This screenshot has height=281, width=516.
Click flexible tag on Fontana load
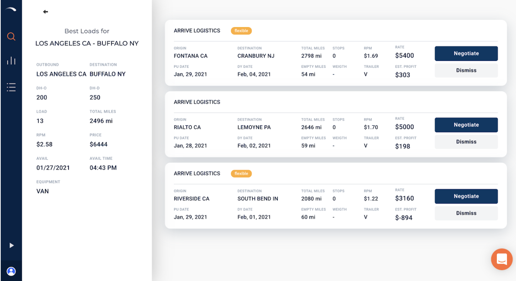[x=241, y=31]
